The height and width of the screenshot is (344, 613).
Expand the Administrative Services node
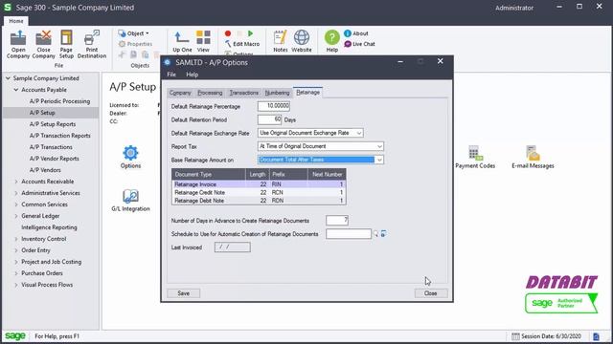click(16, 193)
